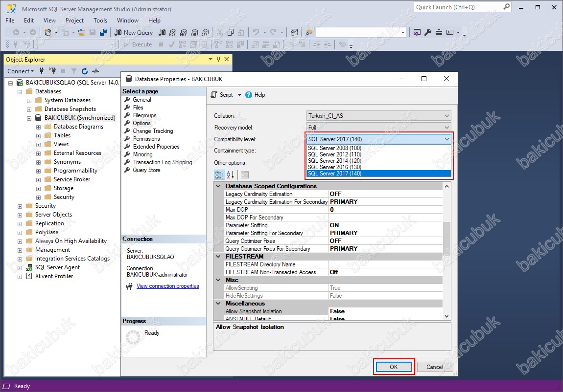Open the Edit menu
Screen dimensions: 563x392
(x=29, y=21)
